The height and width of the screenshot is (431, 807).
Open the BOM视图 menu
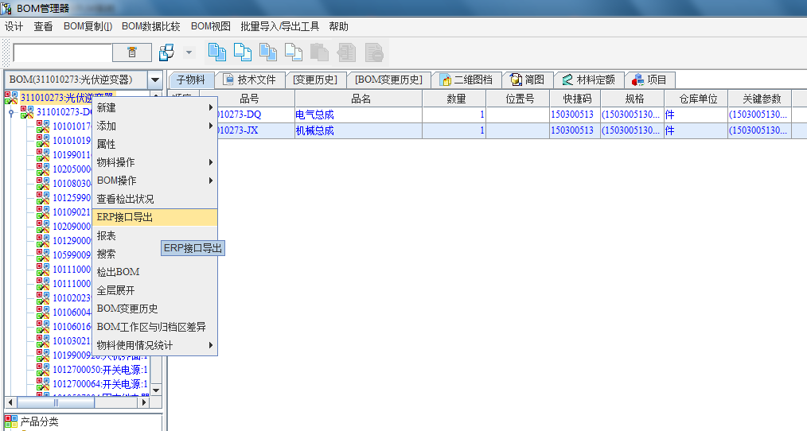click(x=210, y=26)
